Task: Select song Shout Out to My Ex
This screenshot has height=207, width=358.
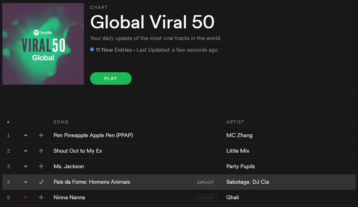Action: point(78,151)
